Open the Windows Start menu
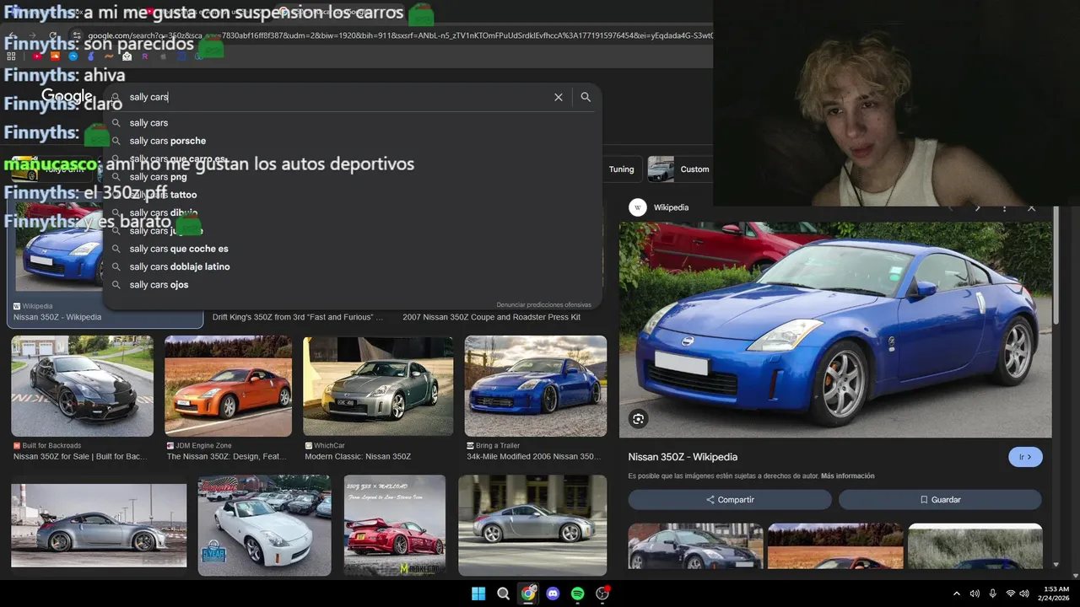This screenshot has height=607, width=1080. point(478,594)
